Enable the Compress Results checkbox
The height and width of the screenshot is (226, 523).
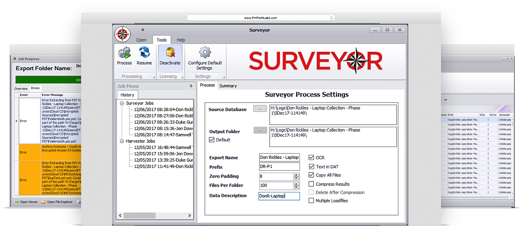[312, 184]
